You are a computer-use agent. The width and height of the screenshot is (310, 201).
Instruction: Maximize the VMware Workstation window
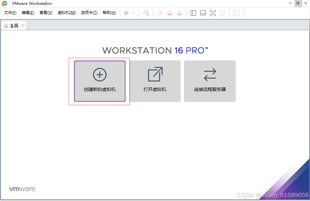click(298, 3)
